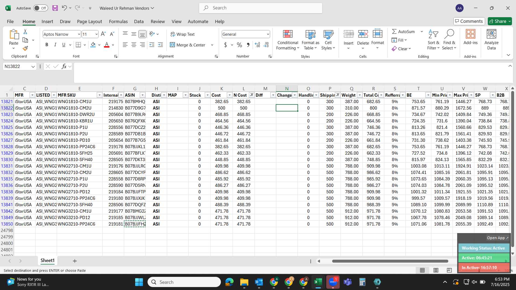Switch to the Page Layout tab
The height and width of the screenshot is (290, 516).
(x=89, y=21)
